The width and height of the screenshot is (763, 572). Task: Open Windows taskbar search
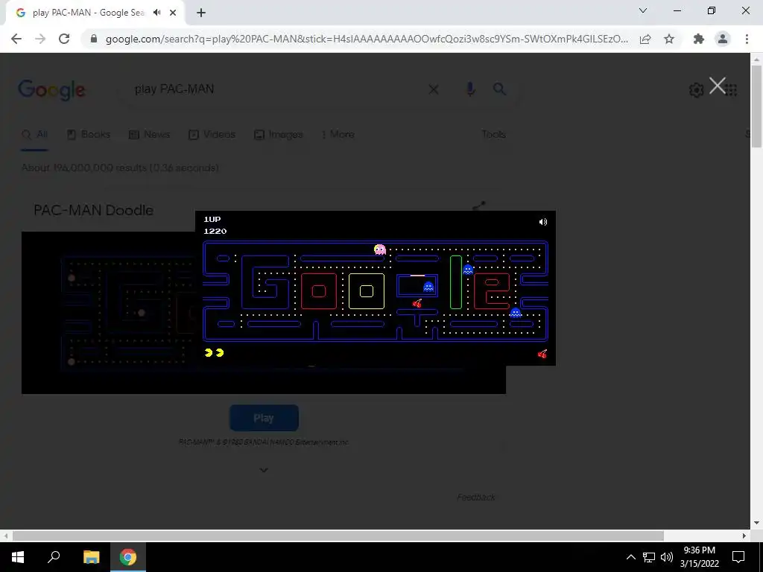pyautogui.click(x=54, y=557)
